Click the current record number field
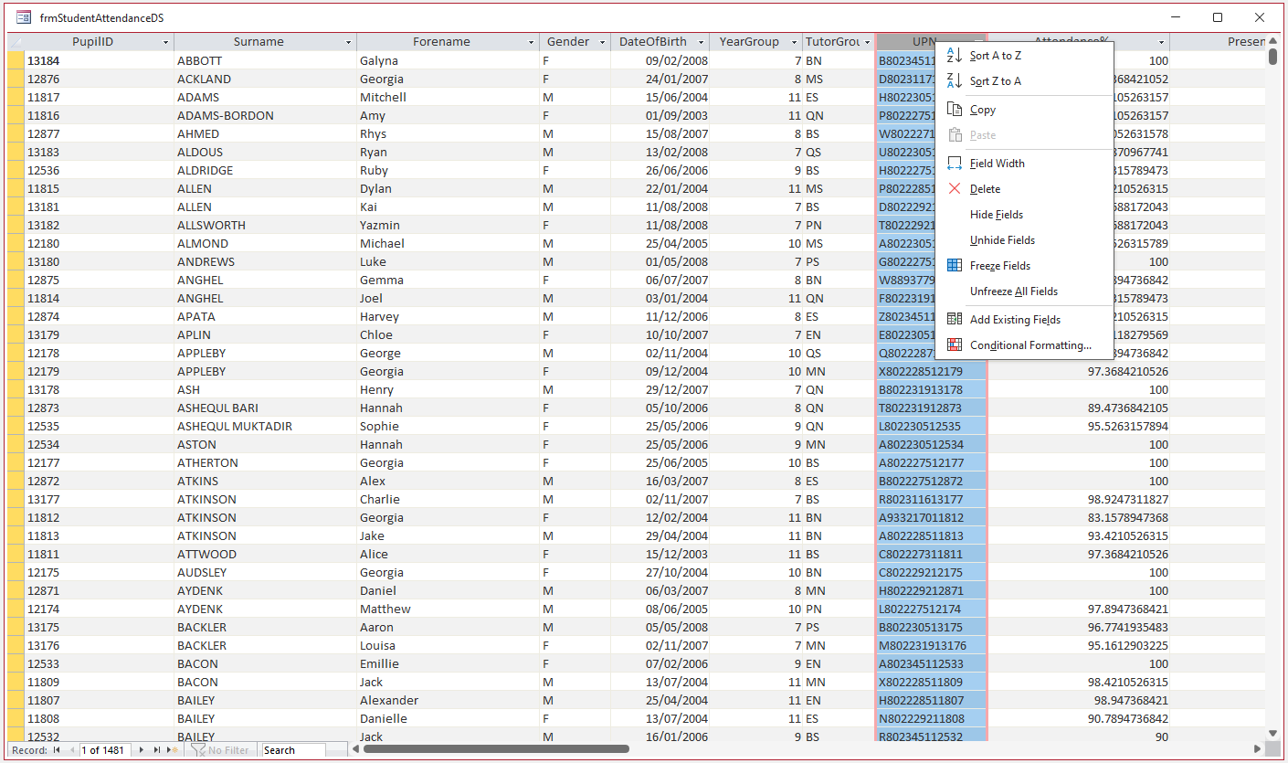Image resolution: width=1288 pixels, height=763 pixels. click(x=104, y=750)
